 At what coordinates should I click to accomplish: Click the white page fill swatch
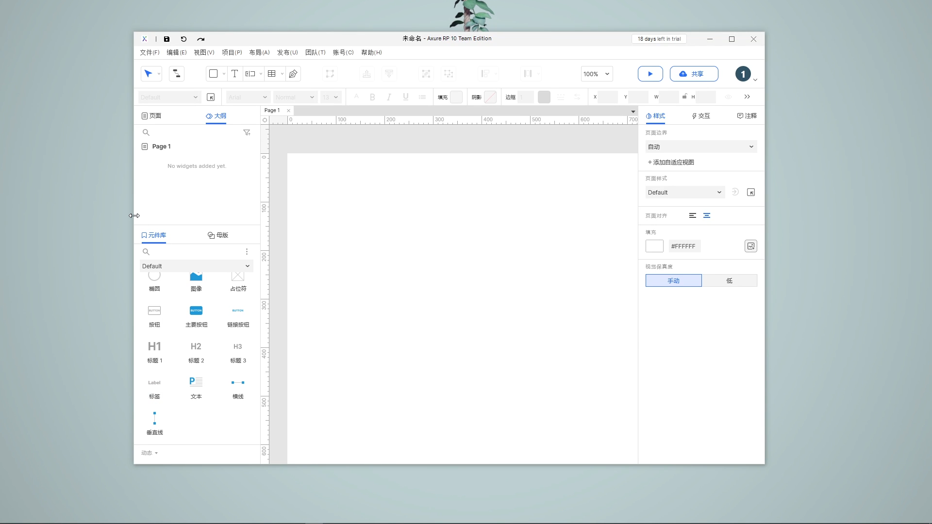click(x=654, y=246)
